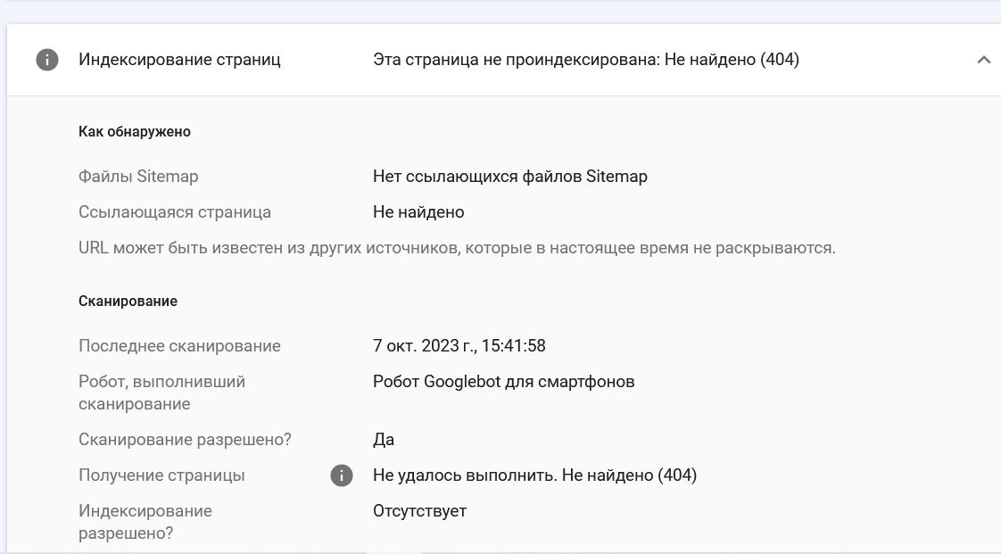Click the Да crawl allowed value
Image resolution: width=1001 pixels, height=554 pixels.
pos(384,440)
